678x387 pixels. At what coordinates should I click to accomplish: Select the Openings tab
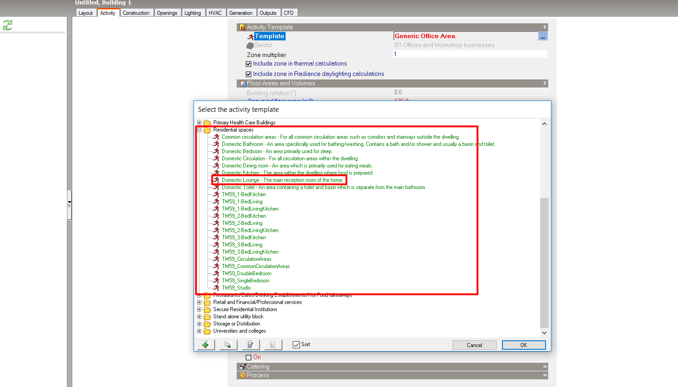coord(167,13)
